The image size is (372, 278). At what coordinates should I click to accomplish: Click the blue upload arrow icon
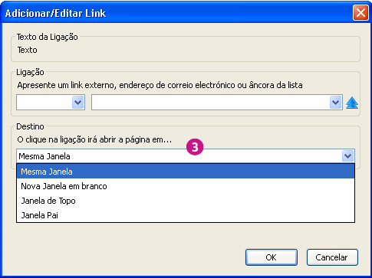(352, 103)
